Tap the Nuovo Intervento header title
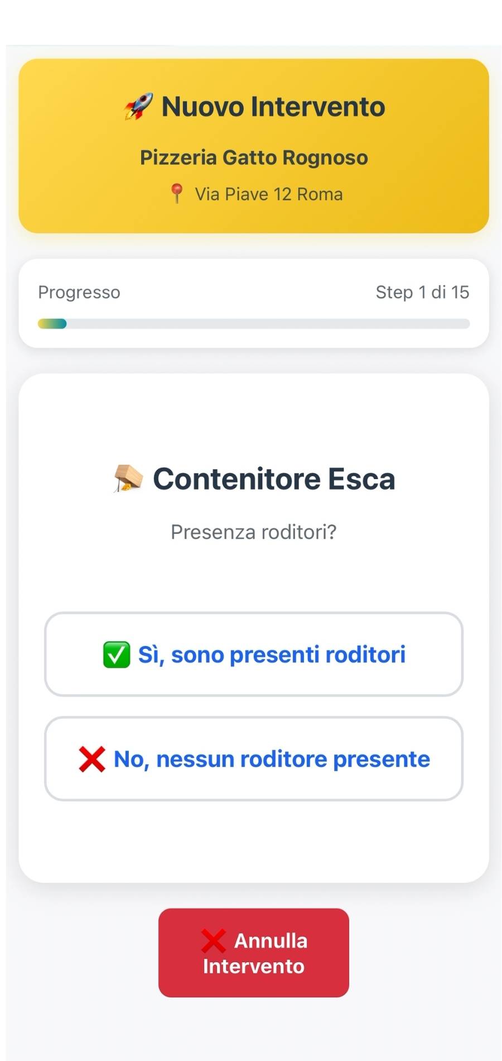 [x=273, y=106]
